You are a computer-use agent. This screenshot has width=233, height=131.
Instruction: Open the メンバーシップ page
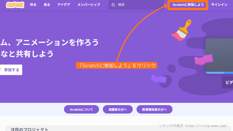tap(89, 5)
